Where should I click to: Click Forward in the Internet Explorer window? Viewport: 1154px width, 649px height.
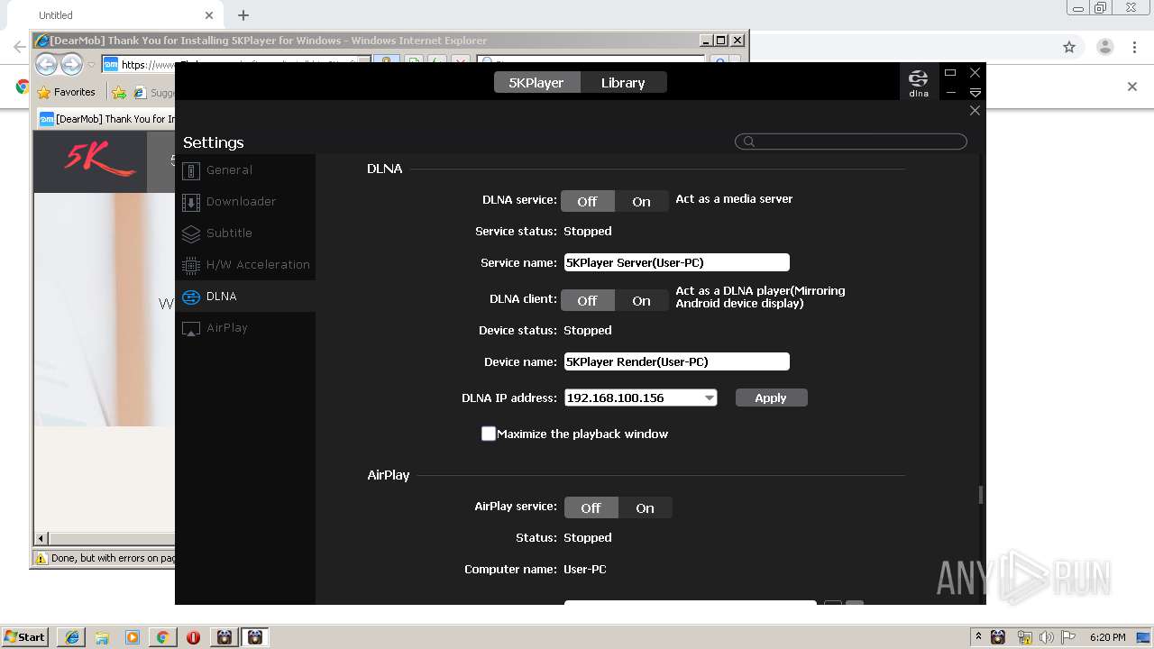pos(71,64)
